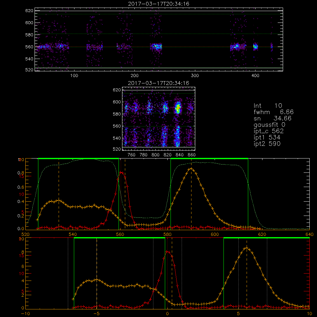This screenshot has height=317, width=317.
Task: Click the 'ipt1 534' parameter text
Action: point(267,138)
